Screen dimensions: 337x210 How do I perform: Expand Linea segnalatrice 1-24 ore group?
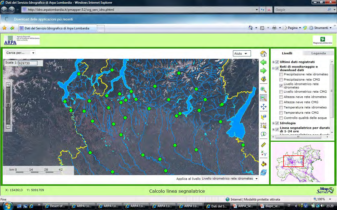point(273,130)
